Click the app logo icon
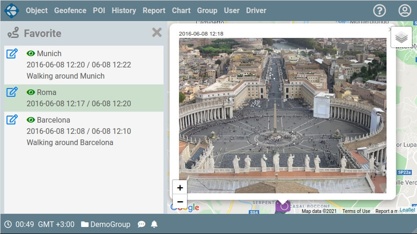Viewport: 417px width, 234px height. coord(11,10)
